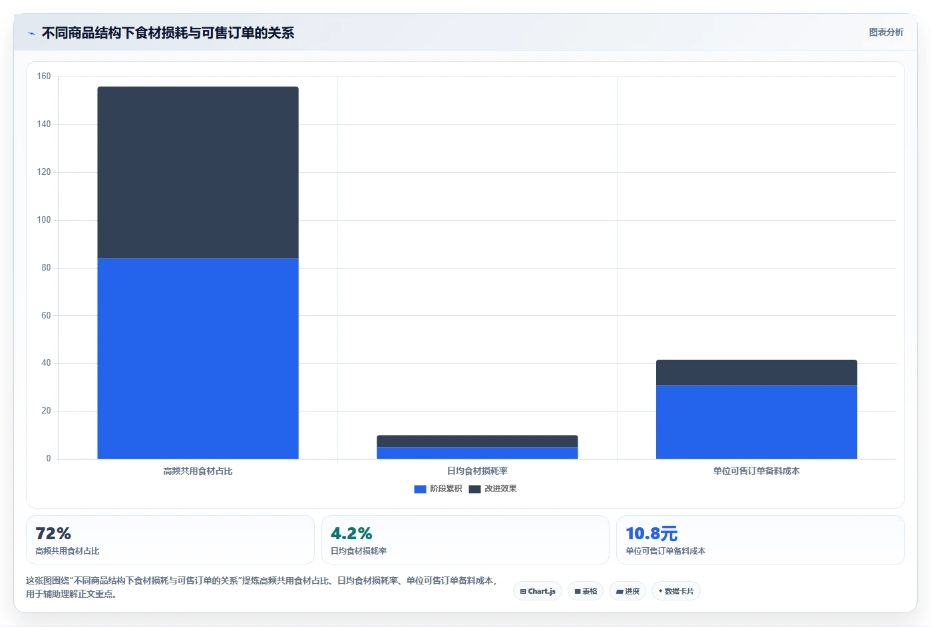Toggle the 改进效果 legend item
The width and height of the screenshot is (931, 627).
492,489
